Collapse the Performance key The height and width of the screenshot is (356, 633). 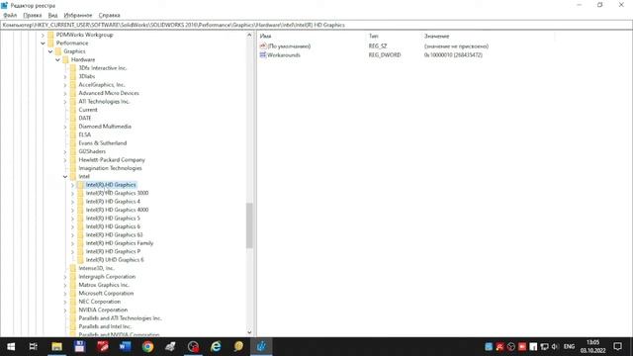(43, 44)
